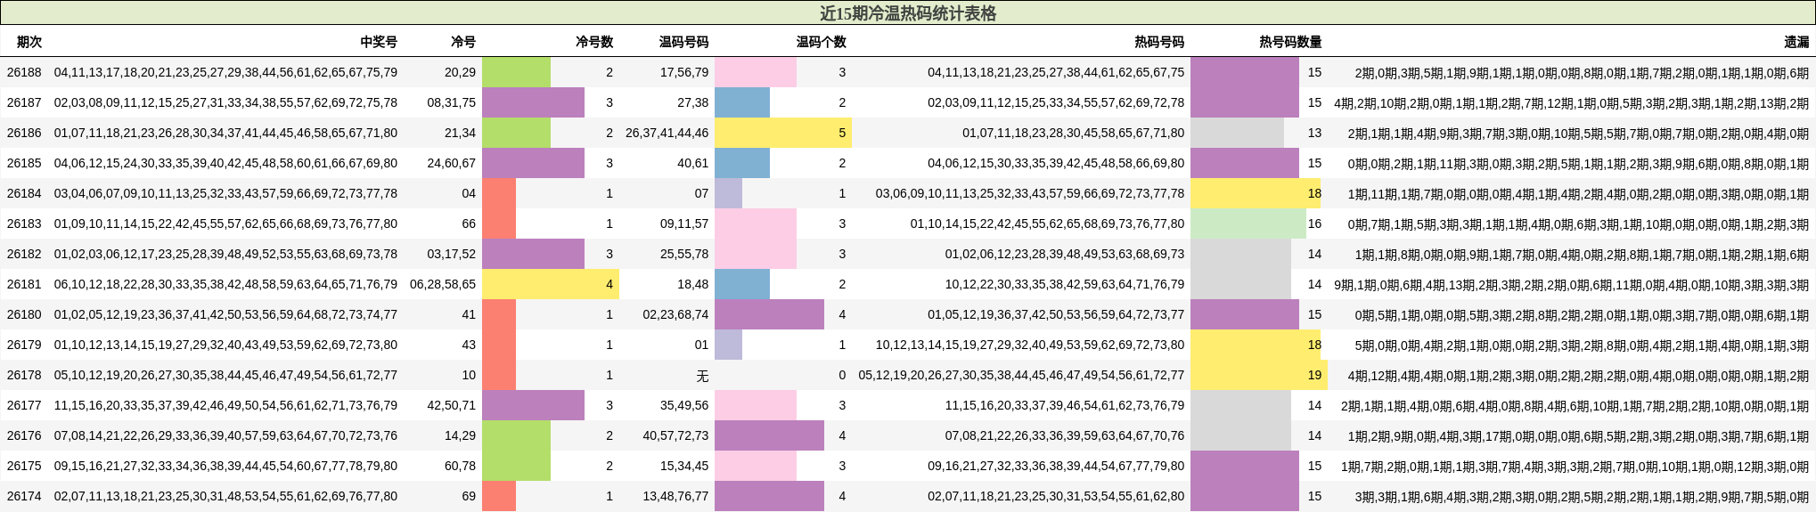Click the 热码号码 column header
Viewport: 1816px width, 512px height.
point(1159,42)
